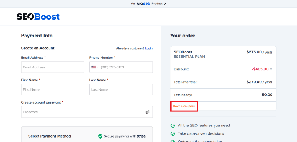This screenshot has width=297, height=142.
Task: Click the chevron next to AIOSEO Product
Action: [x=165, y=4]
